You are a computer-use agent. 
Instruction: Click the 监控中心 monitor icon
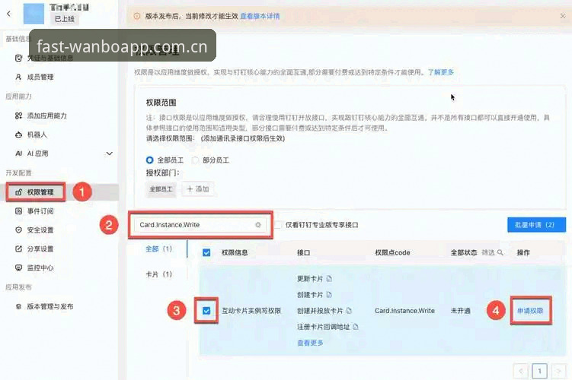pos(18,268)
